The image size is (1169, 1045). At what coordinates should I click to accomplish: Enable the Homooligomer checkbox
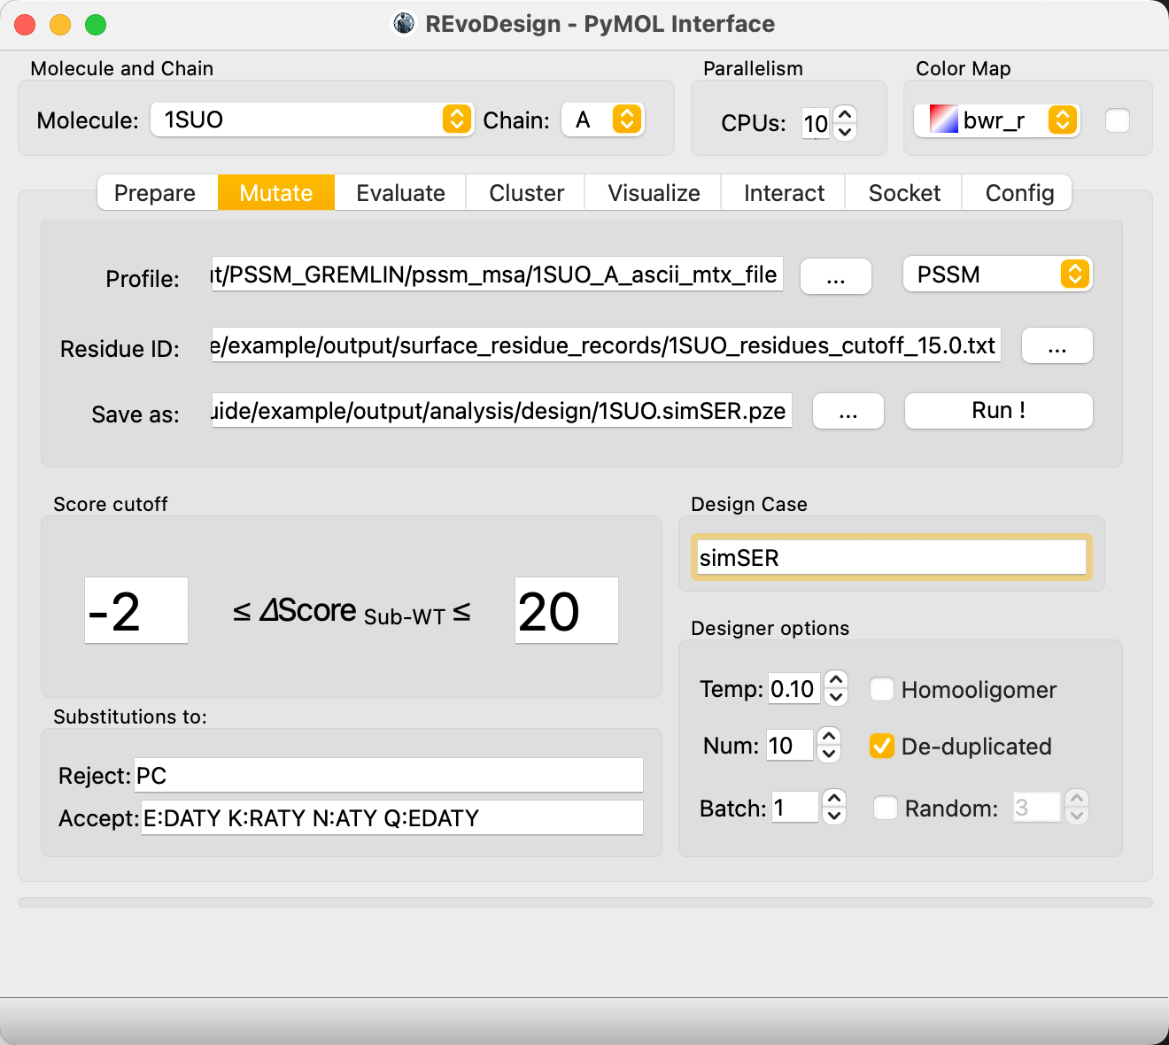pos(882,689)
